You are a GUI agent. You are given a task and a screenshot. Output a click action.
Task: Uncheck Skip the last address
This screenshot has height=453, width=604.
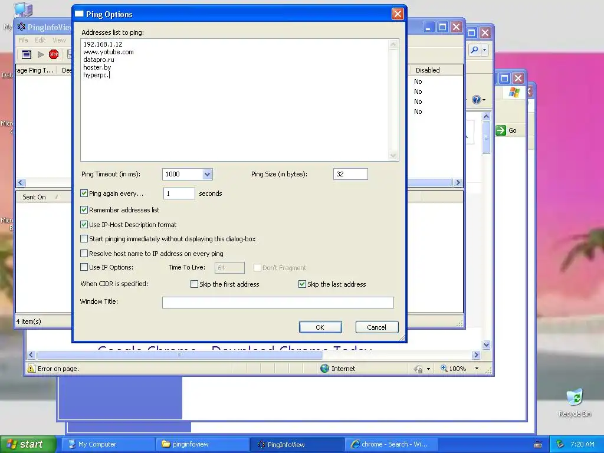point(303,284)
